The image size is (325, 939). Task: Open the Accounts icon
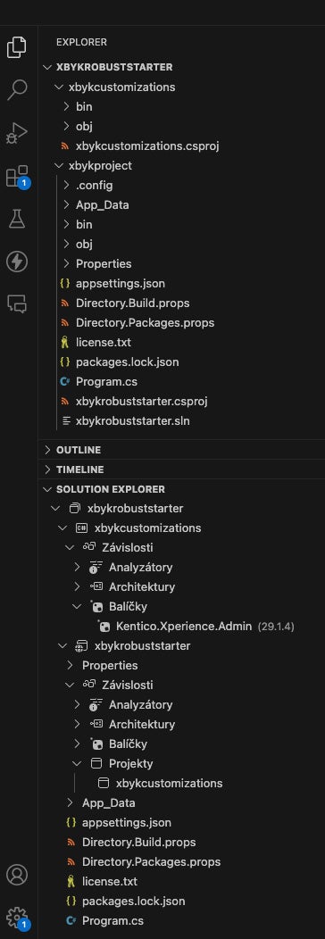pos(17,875)
